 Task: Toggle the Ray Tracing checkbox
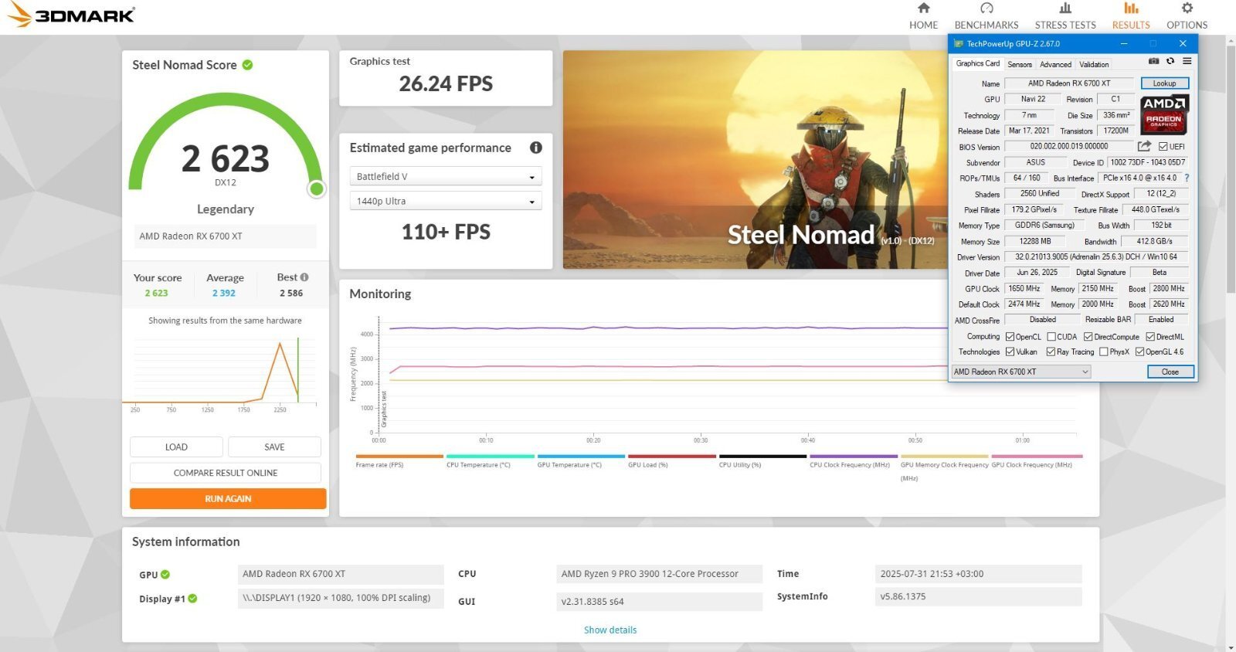click(x=1051, y=352)
